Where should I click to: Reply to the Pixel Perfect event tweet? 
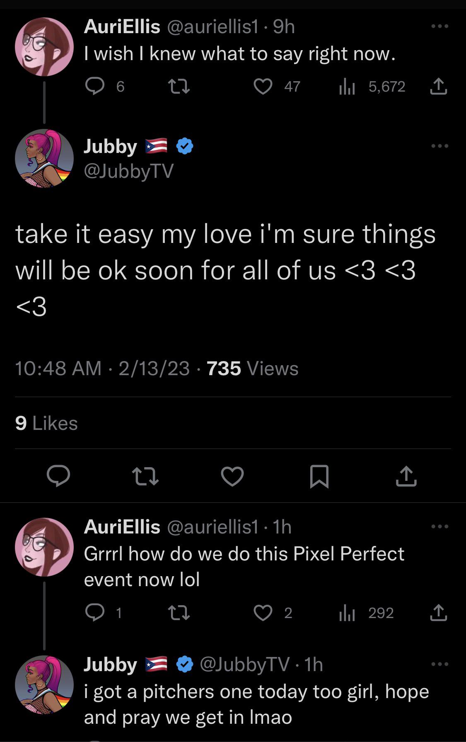[94, 613]
